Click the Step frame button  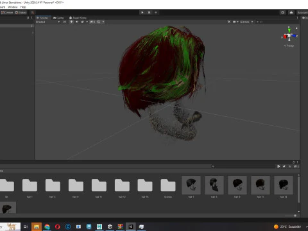coord(156,12)
